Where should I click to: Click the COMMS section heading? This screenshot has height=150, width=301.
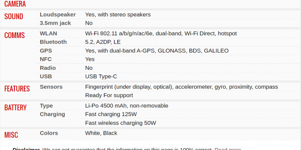point(14,35)
